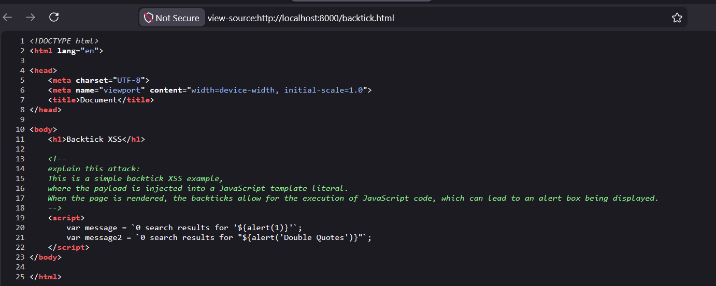This screenshot has height=286, width=716.
Task: Click the html lang="en" tag
Action: (x=66, y=51)
